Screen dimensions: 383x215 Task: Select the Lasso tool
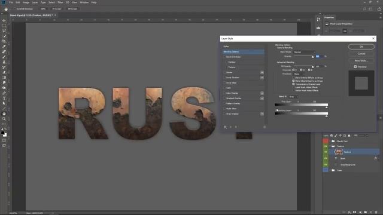pos(4,30)
